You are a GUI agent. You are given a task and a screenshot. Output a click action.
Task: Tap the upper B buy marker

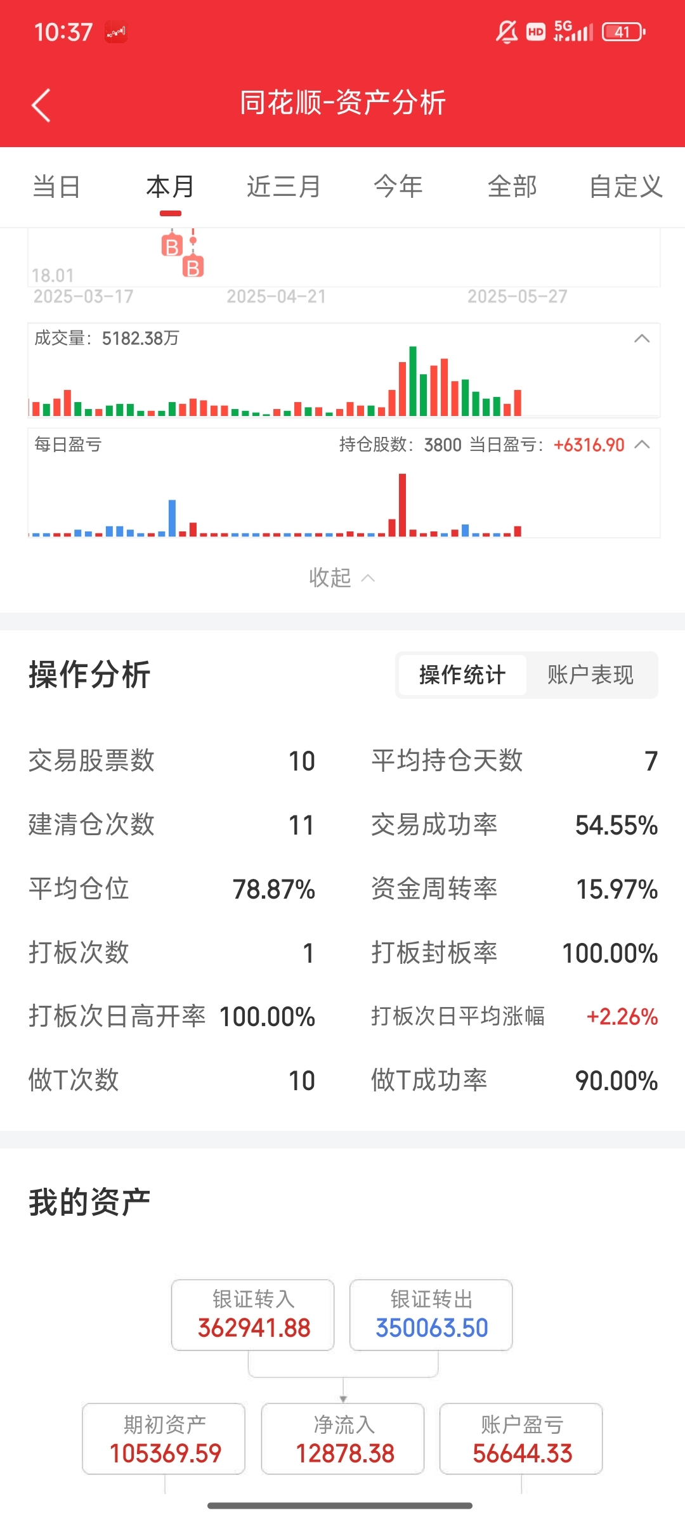(172, 246)
